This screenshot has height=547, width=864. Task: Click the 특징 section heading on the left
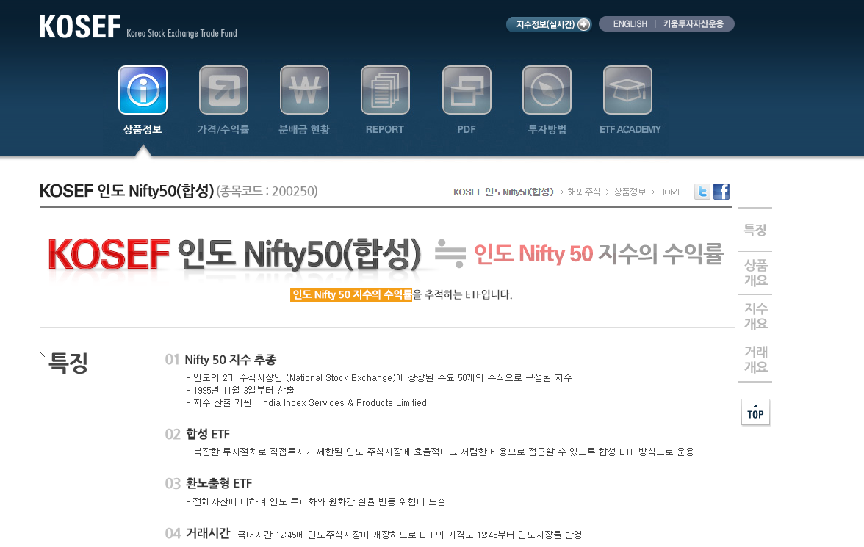click(68, 363)
